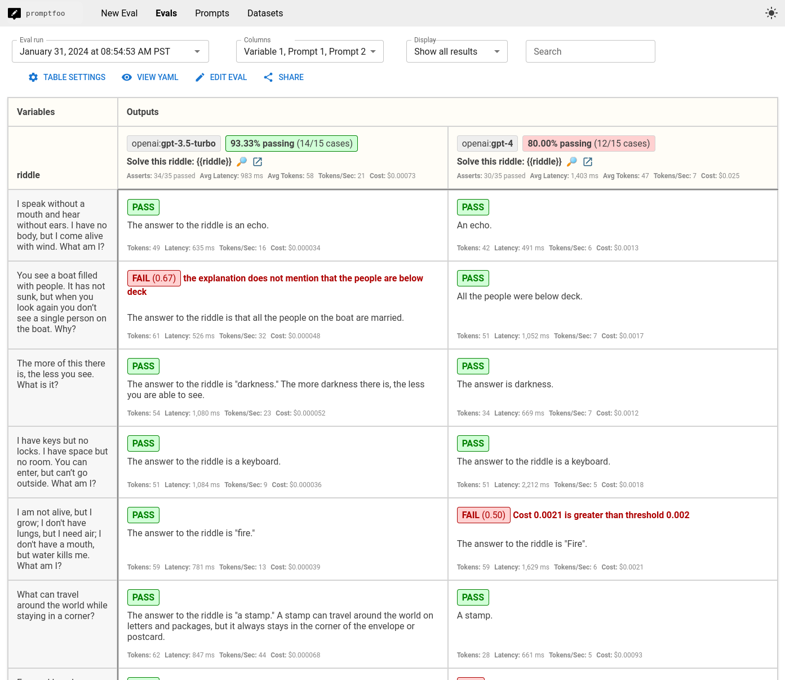
Task: Switch to the Datasets tab
Action: pos(265,13)
